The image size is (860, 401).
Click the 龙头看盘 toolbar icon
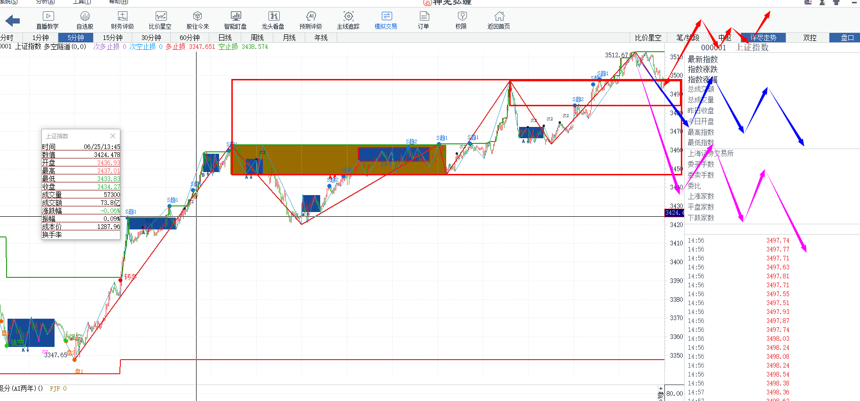[x=273, y=20]
